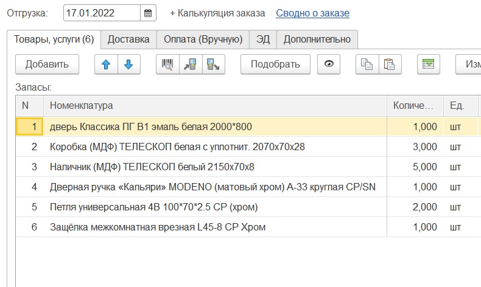Toggle the eye visibility button
481x287 pixels.
tap(328, 64)
